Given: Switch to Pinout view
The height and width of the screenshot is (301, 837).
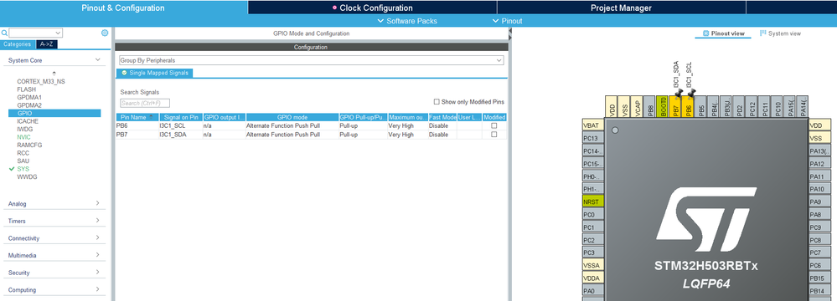Looking at the screenshot, I should click(x=723, y=33).
